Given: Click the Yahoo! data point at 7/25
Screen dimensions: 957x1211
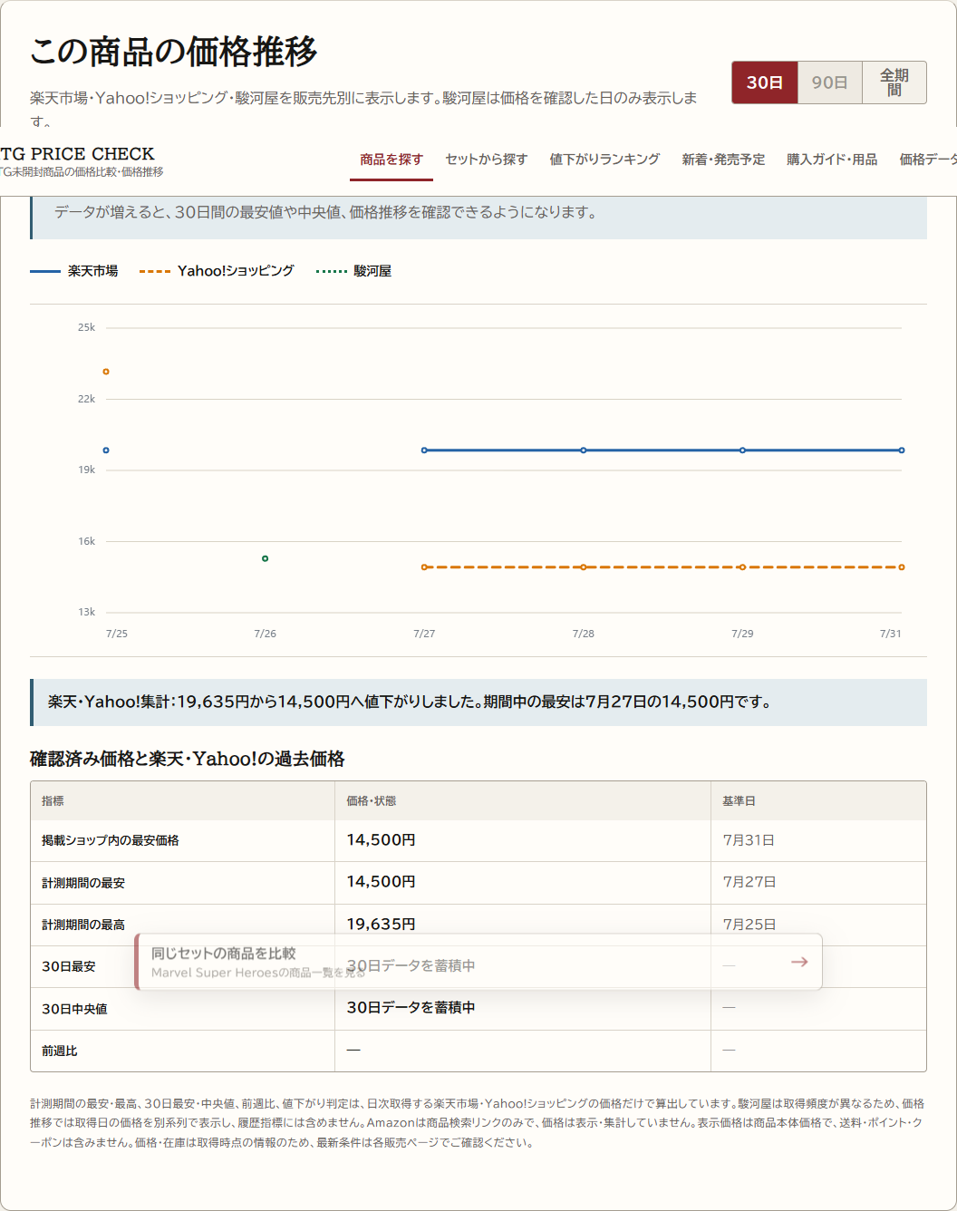Looking at the screenshot, I should click(x=106, y=372).
